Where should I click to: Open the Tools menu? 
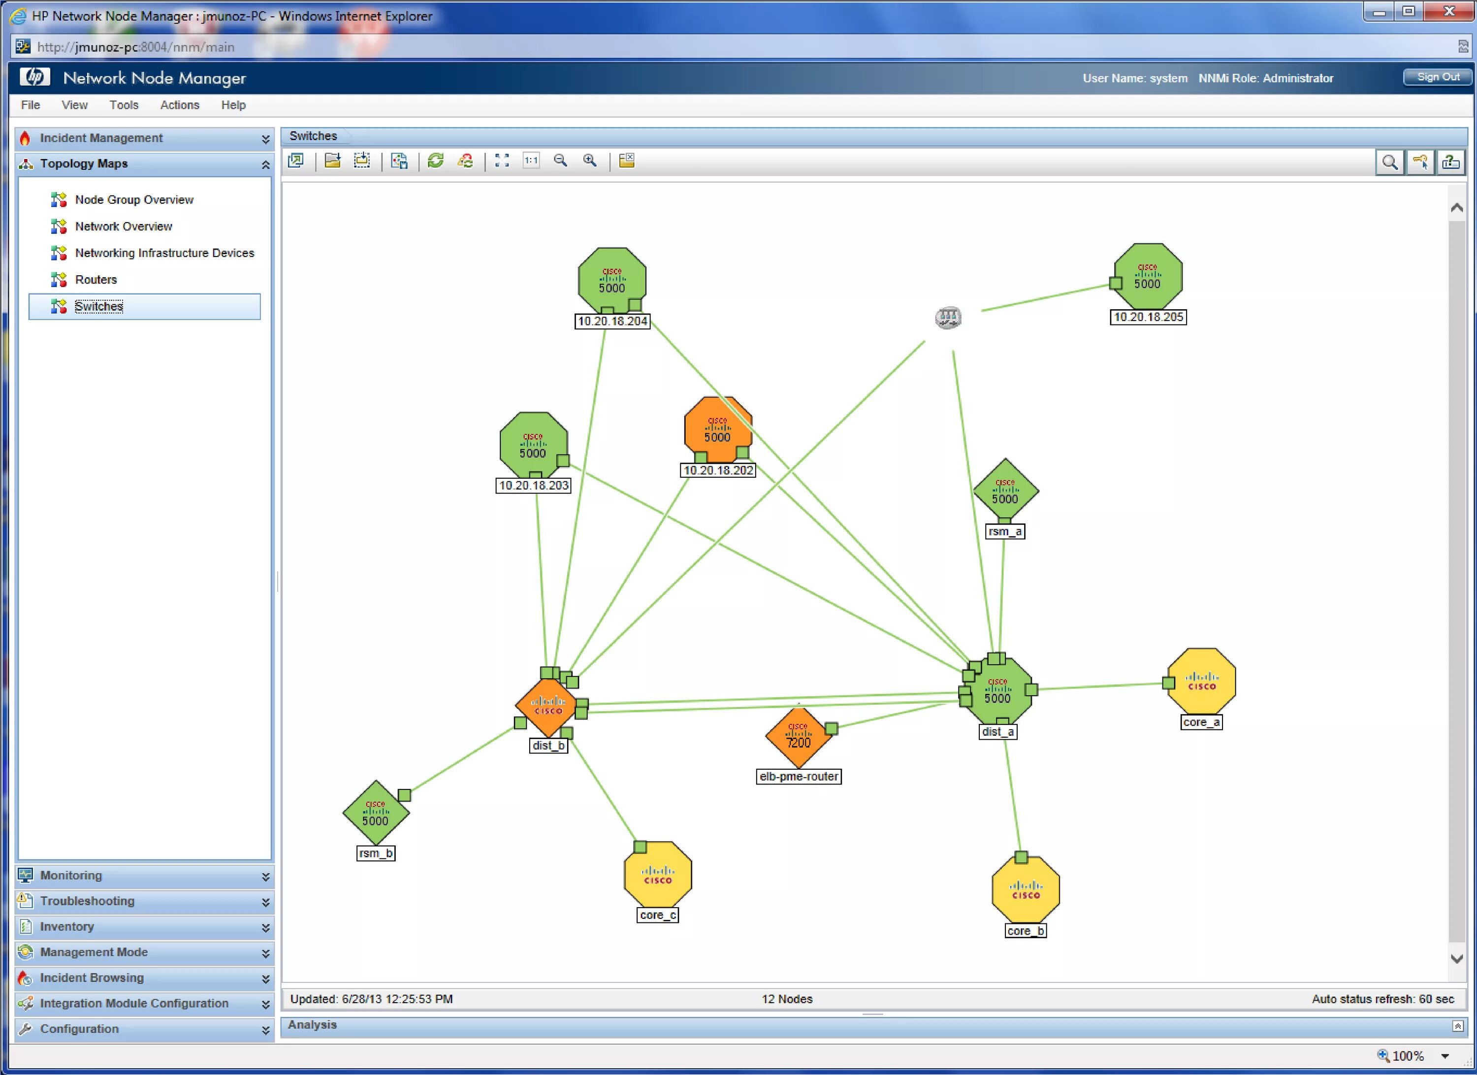[x=124, y=105]
